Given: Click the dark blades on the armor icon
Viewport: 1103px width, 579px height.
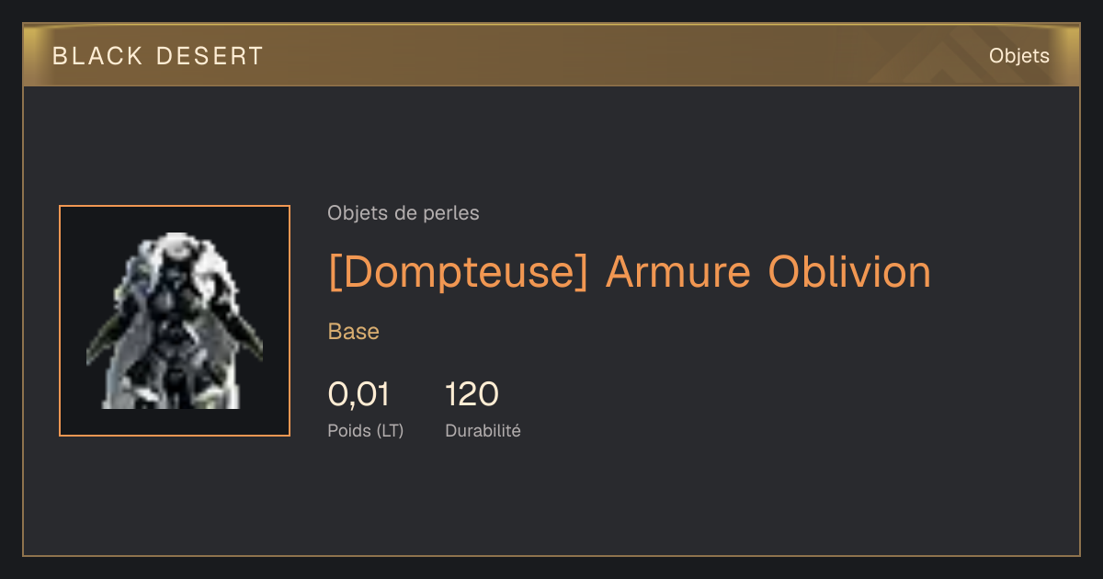Looking at the screenshot, I should click(x=246, y=333).
